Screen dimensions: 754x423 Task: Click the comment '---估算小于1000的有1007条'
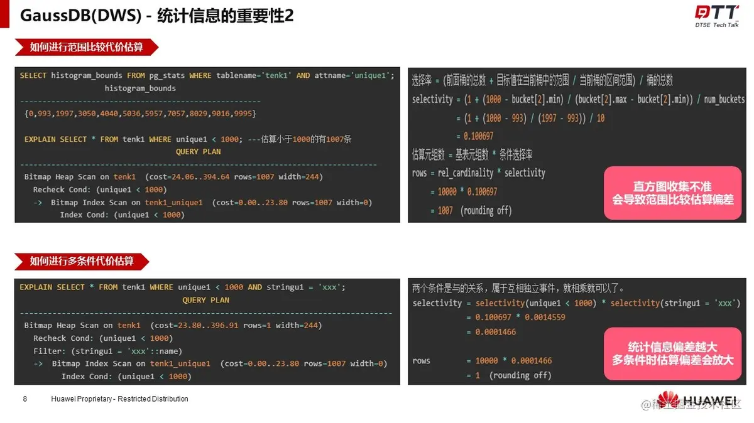299,139
